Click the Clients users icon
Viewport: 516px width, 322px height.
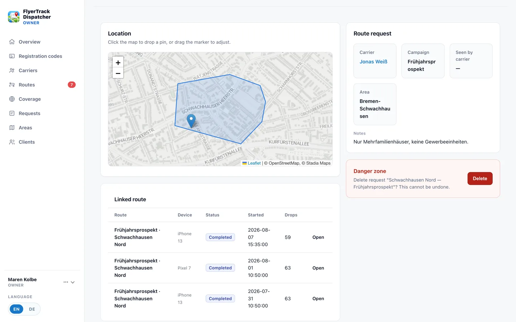(x=12, y=142)
